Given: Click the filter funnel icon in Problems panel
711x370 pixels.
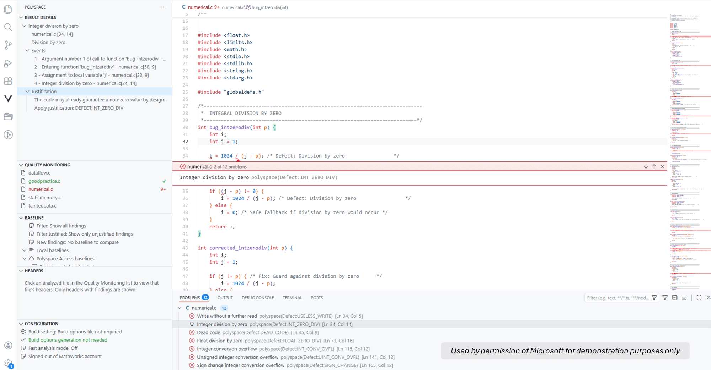Looking at the screenshot, I should (665, 298).
